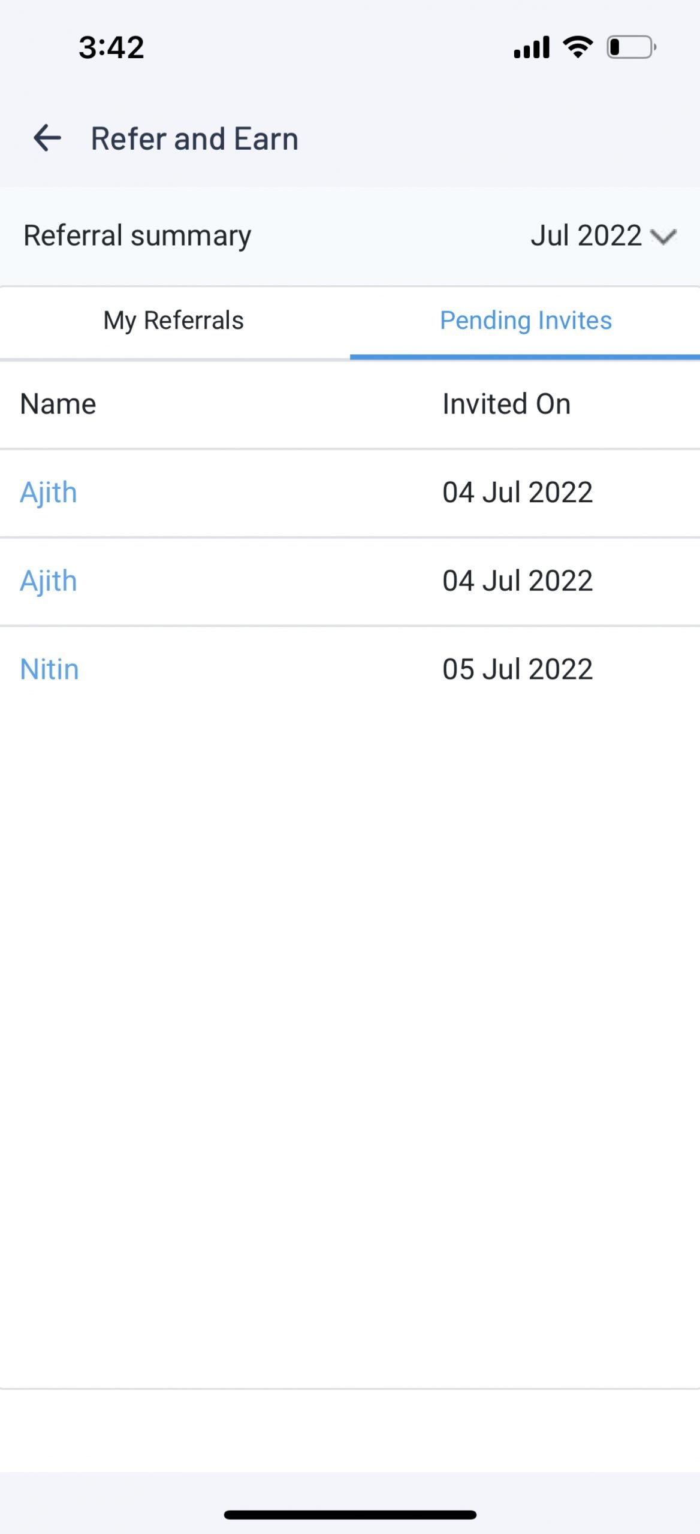Open the first Ajith invite link
The width and height of the screenshot is (700, 1534).
(49, 493)
